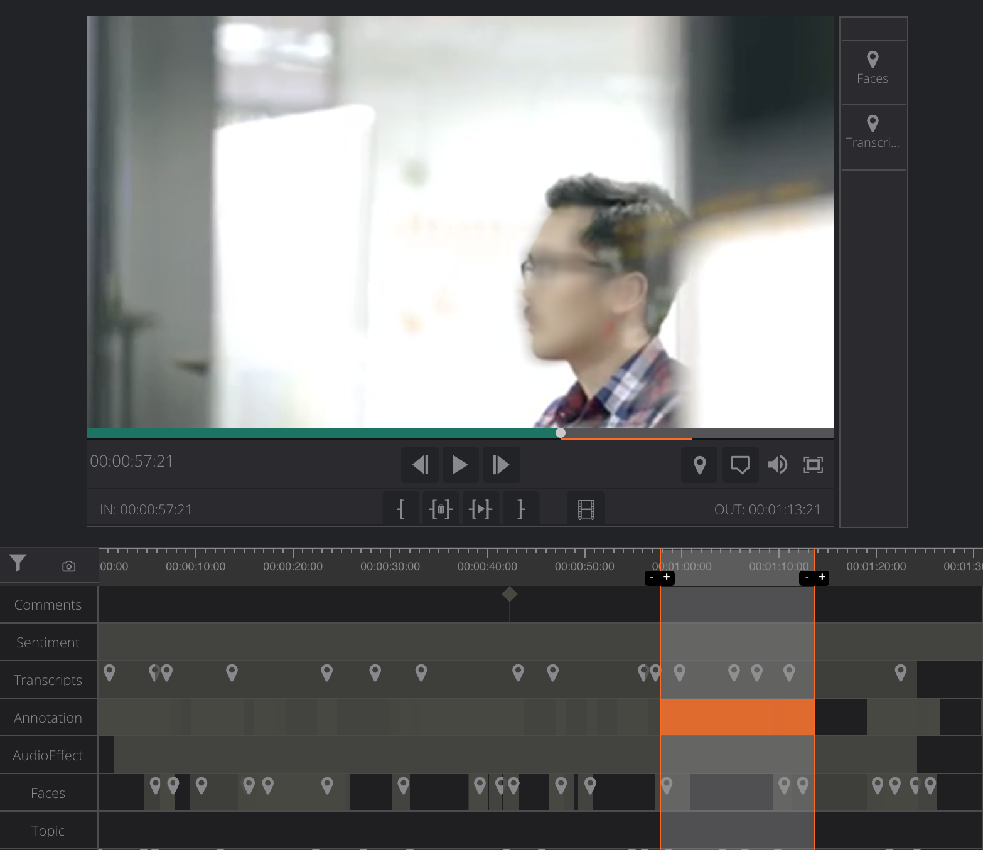Image resolution: width=983 pixels, height=850 pixels.
Task: Click the step forward frame button
Action: point(500,465)
